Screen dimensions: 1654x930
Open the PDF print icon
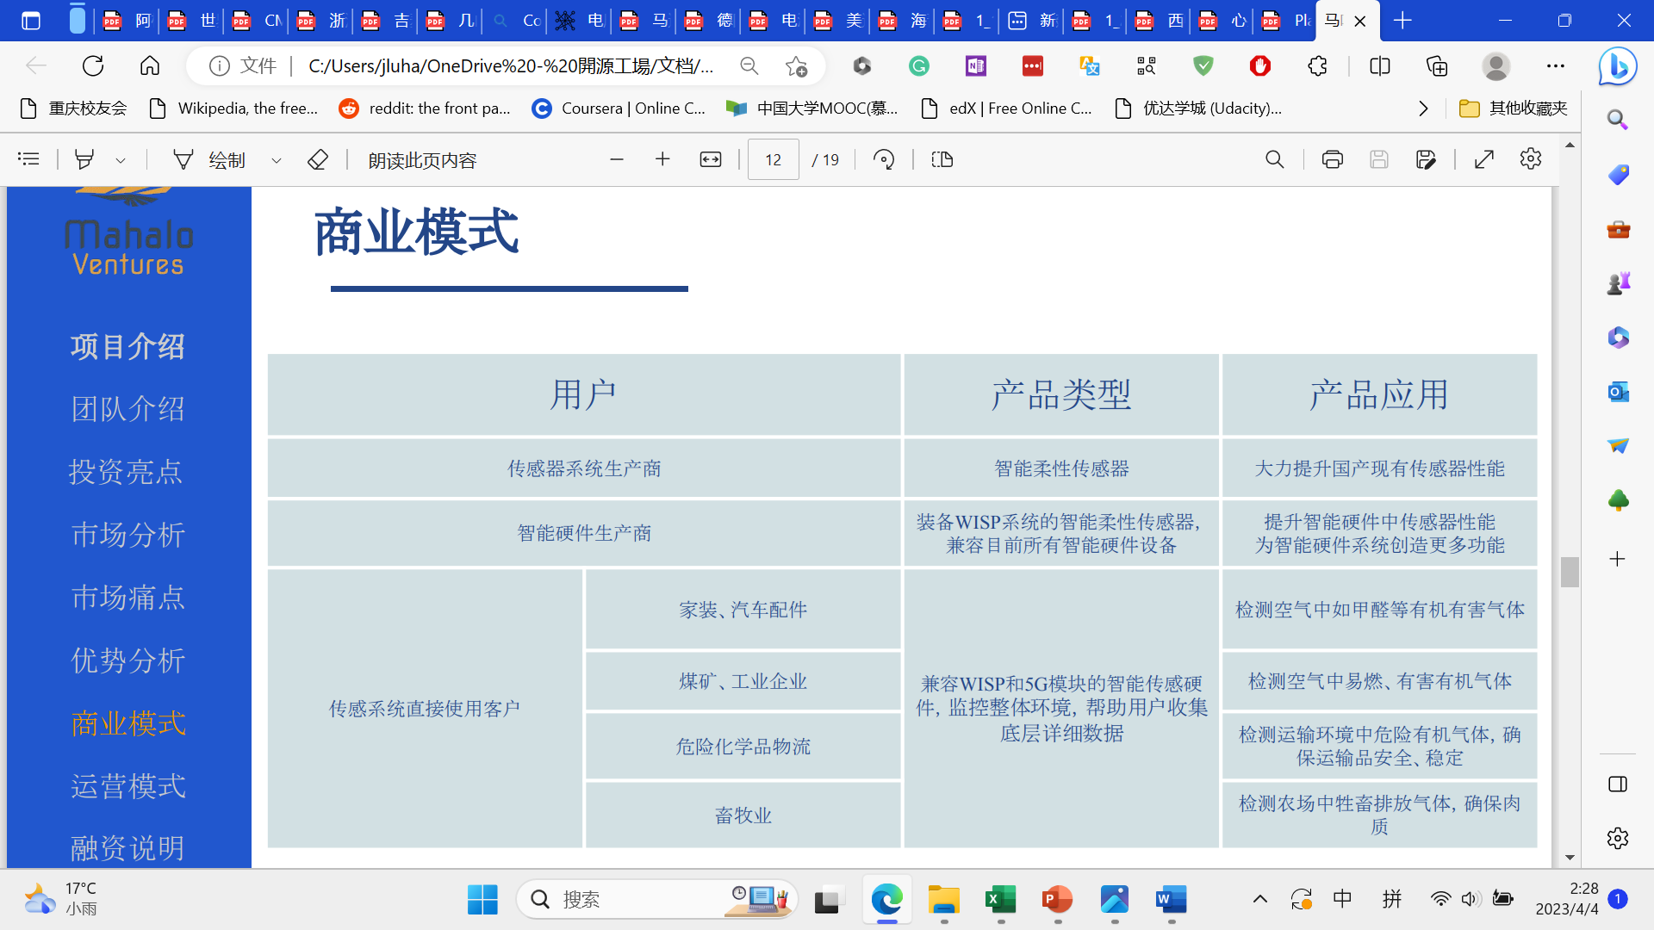pos(1332,159)
